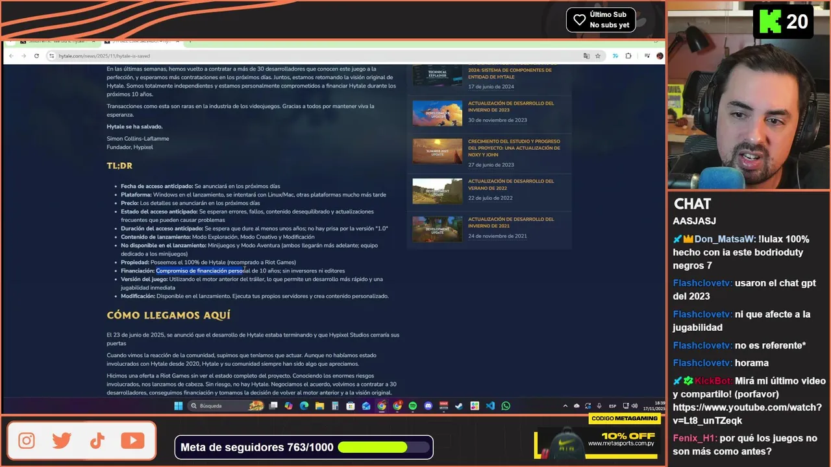Open Microsoft Edge from the taskbar

click(x=304, y=406)
